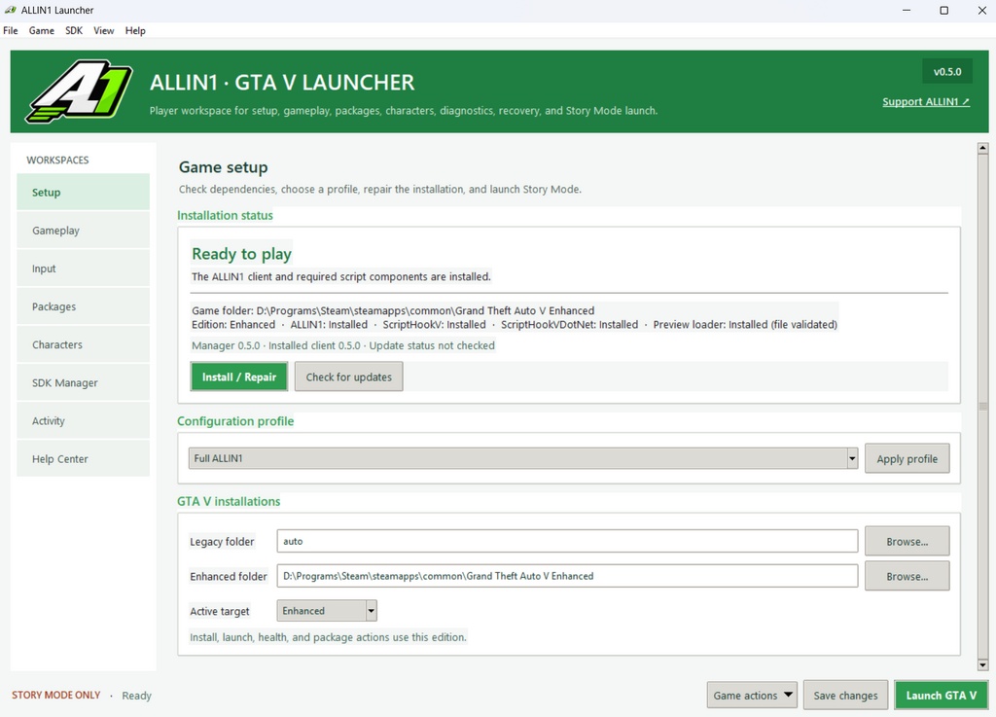
Task: View the Activity workspace
Action: click(84, 420)
